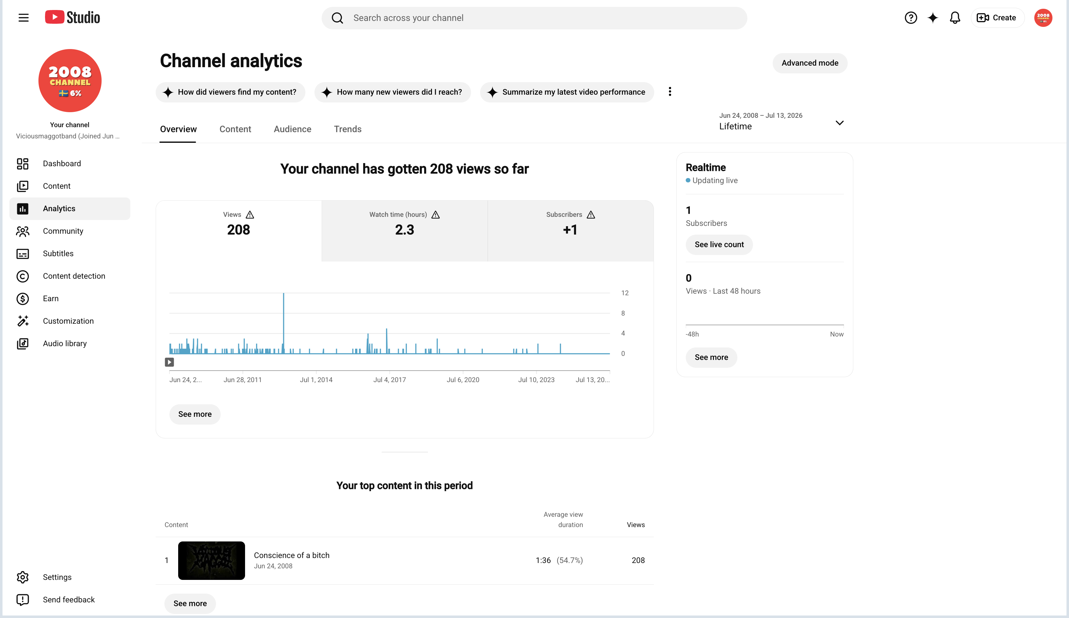This screenshot has height=618, width=1069.
Task: Click the 2008 Channel profile picture
Action: 70,81
